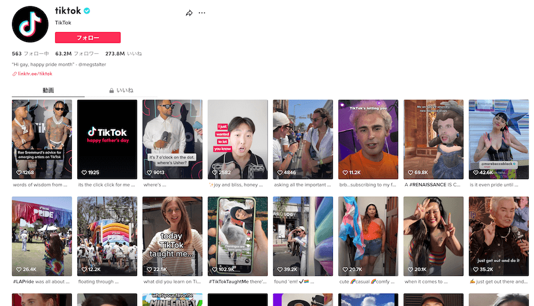Open the LA Pride rainbow arch video
The height and width of the screenshot is (306, 534).
click(x=42, y=236)
